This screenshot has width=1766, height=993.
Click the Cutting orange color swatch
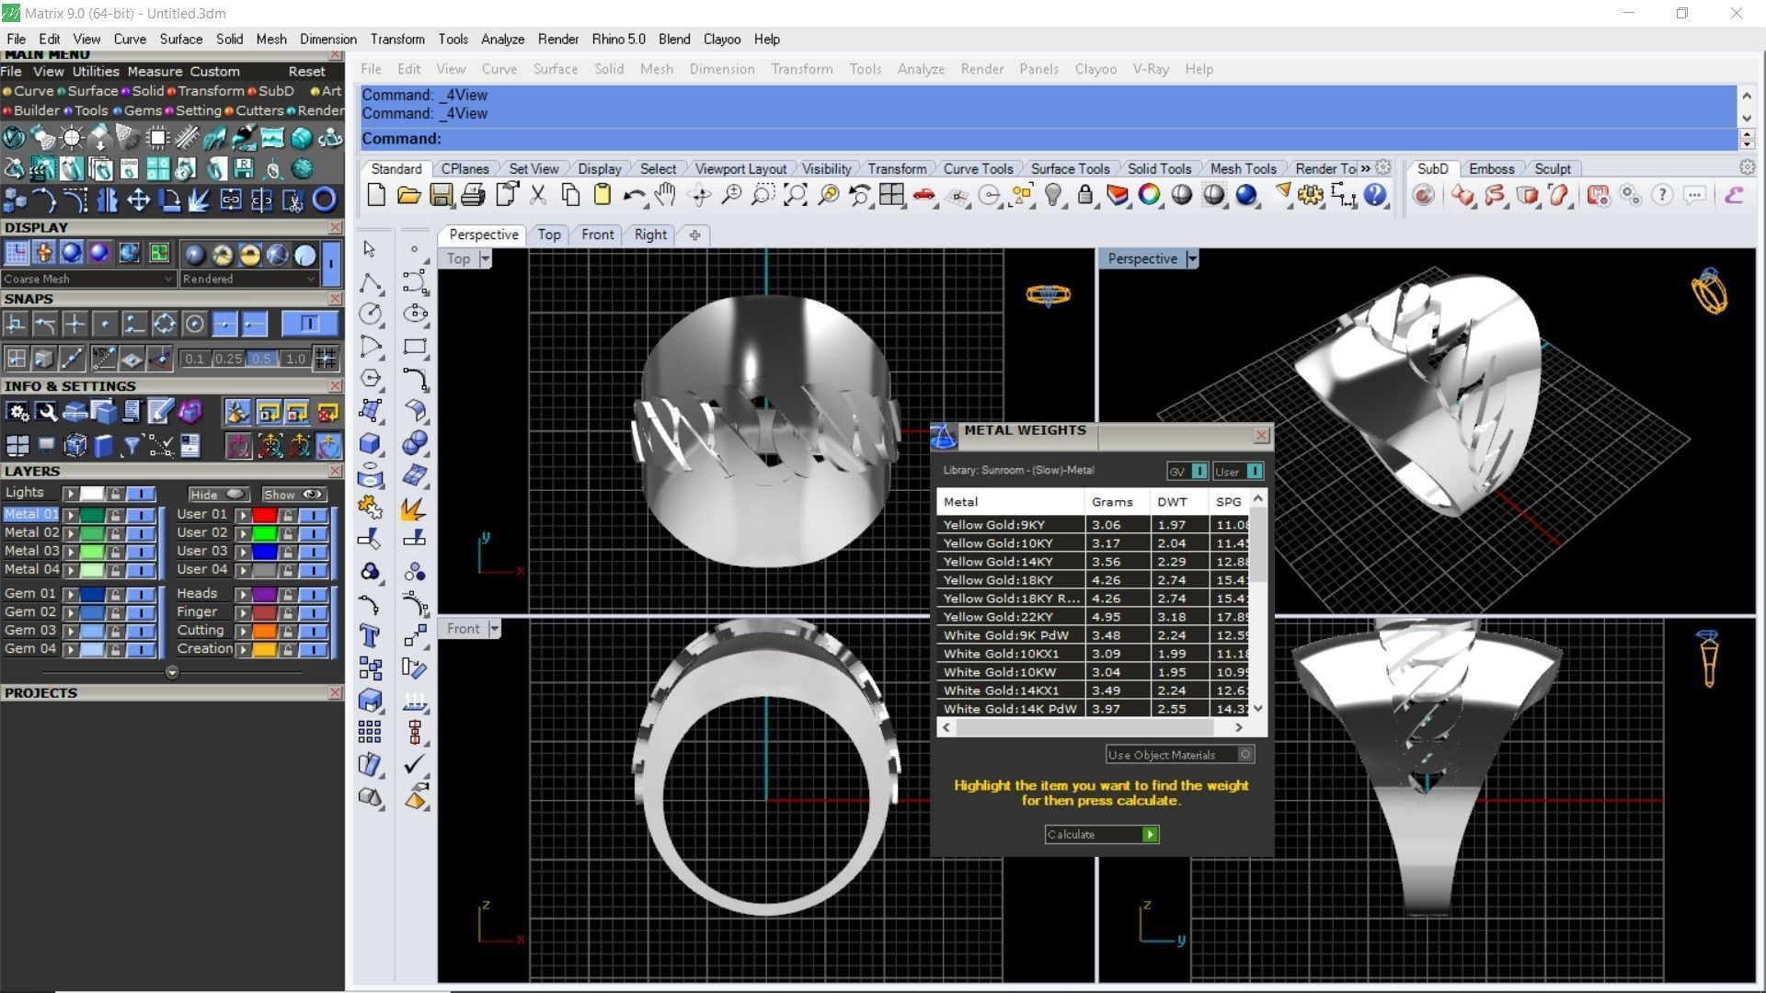coord(265,631)
